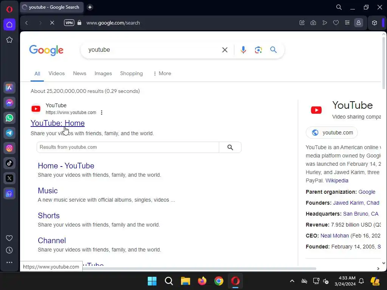Open the heart icon in the sidebar

click(x=9, y=238)
